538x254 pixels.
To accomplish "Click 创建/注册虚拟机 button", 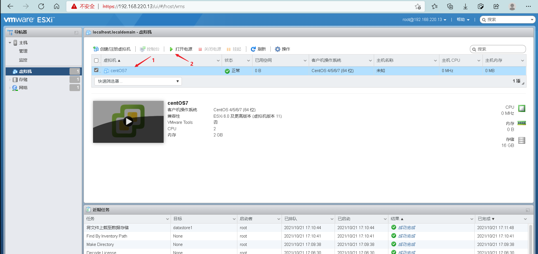I will 112,49.
